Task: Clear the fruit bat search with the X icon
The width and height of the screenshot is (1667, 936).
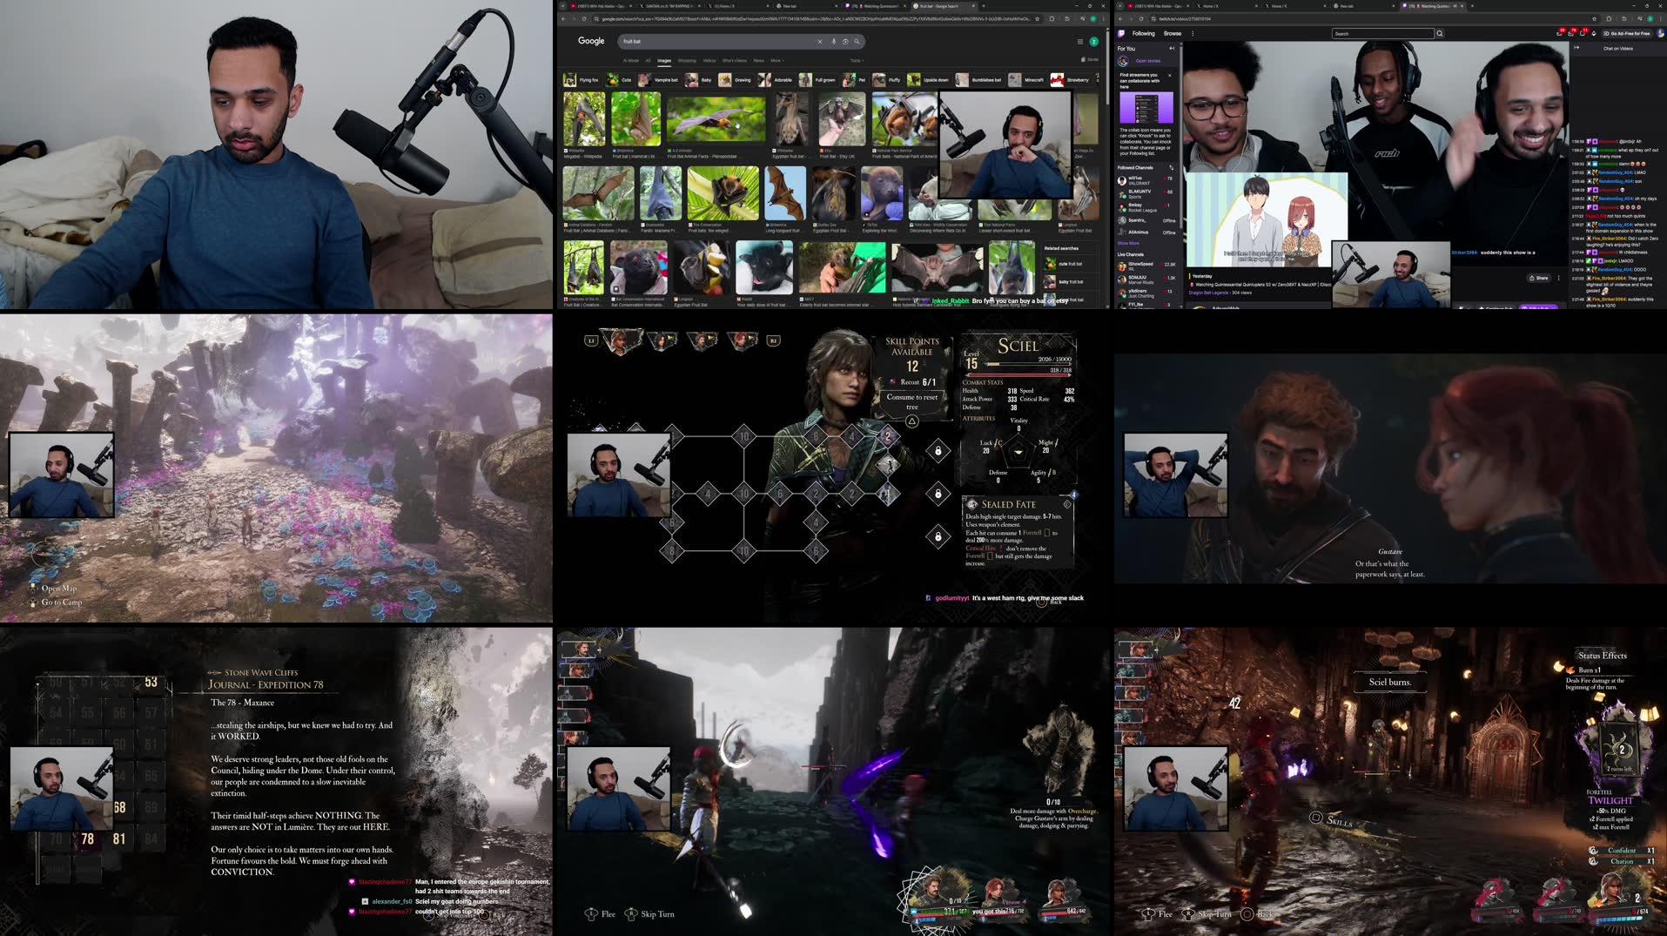Action: pyautogui.click(x=819, y=41)
